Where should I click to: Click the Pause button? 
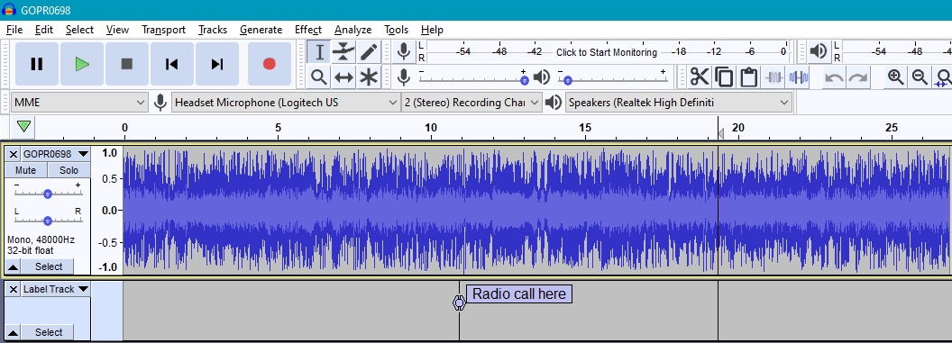(x=37, y=64)
